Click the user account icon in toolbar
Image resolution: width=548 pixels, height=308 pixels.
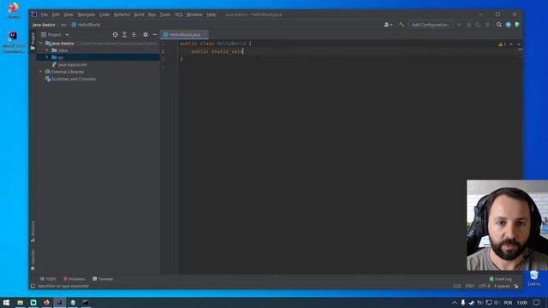point(386,25)
